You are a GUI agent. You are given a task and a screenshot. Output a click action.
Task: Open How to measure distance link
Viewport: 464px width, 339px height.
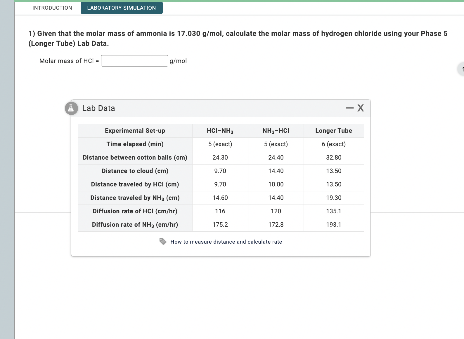tap(226, 242)
